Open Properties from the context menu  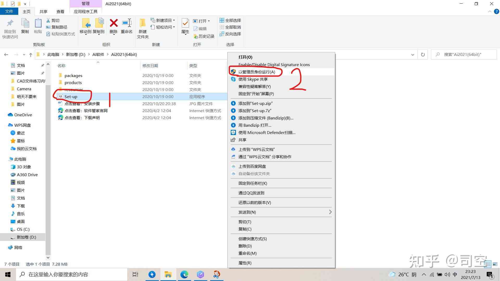(281, 263)
